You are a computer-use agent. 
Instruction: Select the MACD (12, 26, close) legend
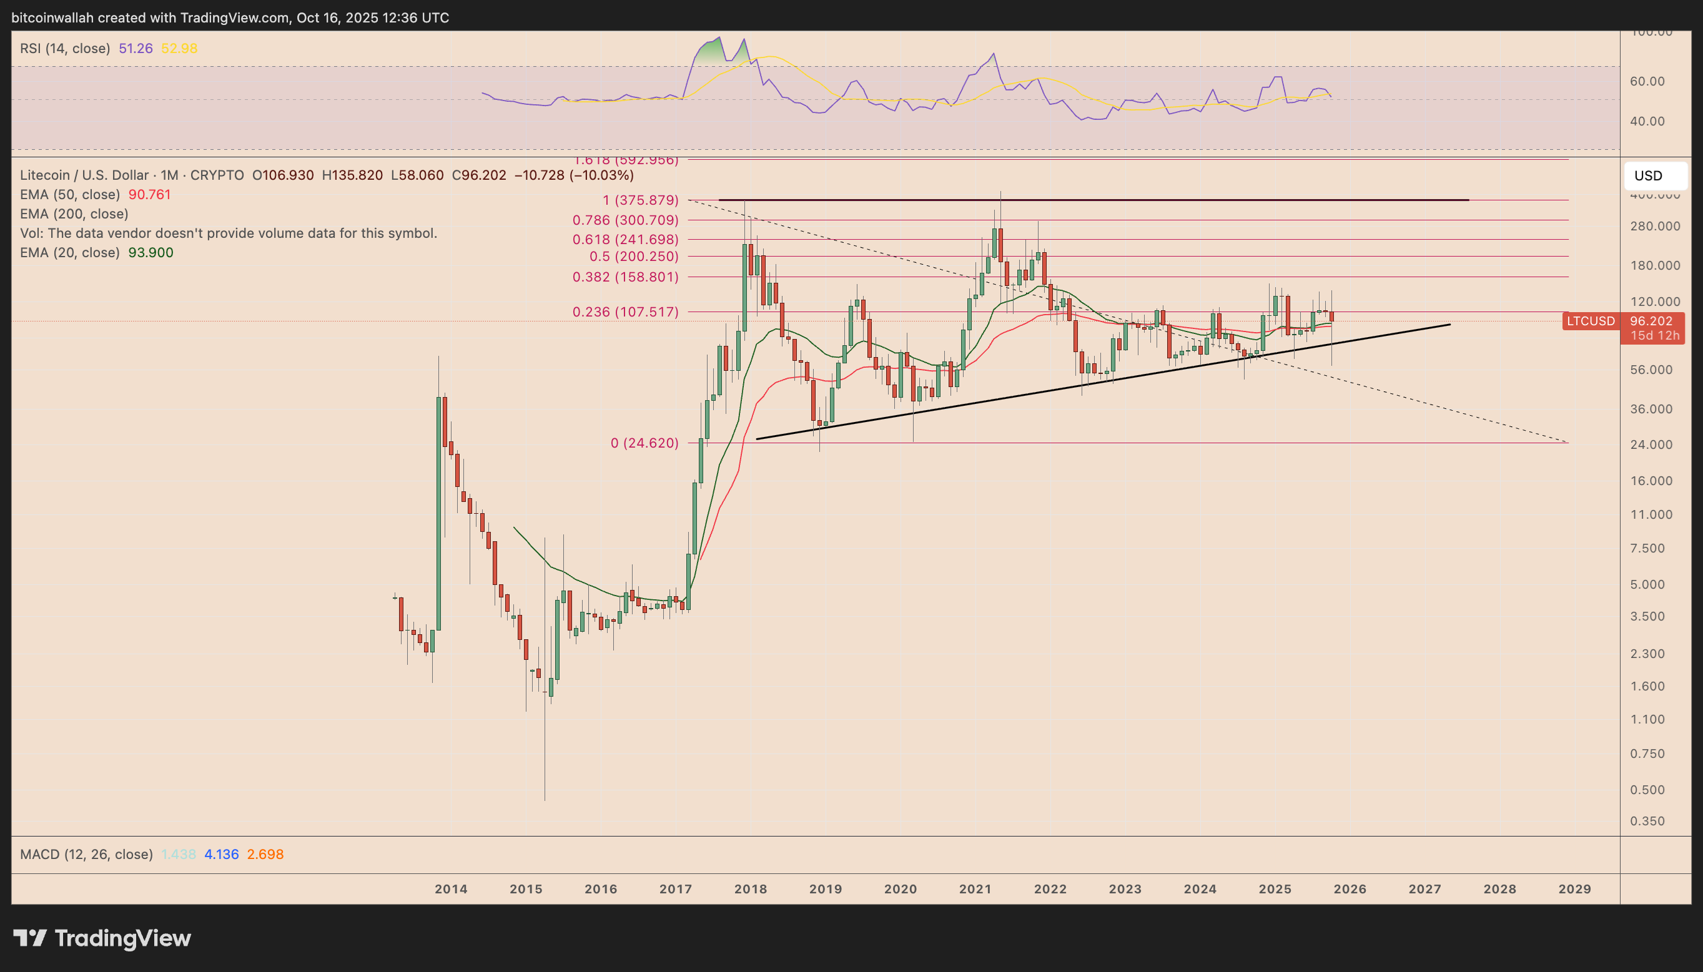pyautogui.click(x=86, y=855)
